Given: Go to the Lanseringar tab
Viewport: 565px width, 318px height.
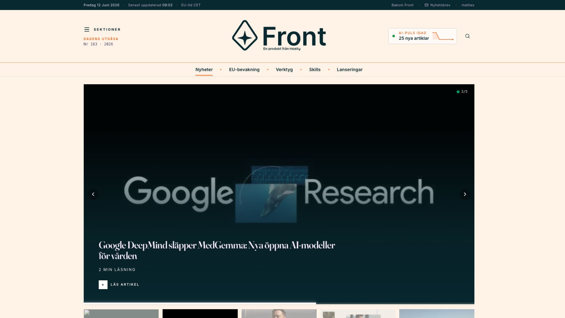Looking at the screenshot, I should pos(350,69).
